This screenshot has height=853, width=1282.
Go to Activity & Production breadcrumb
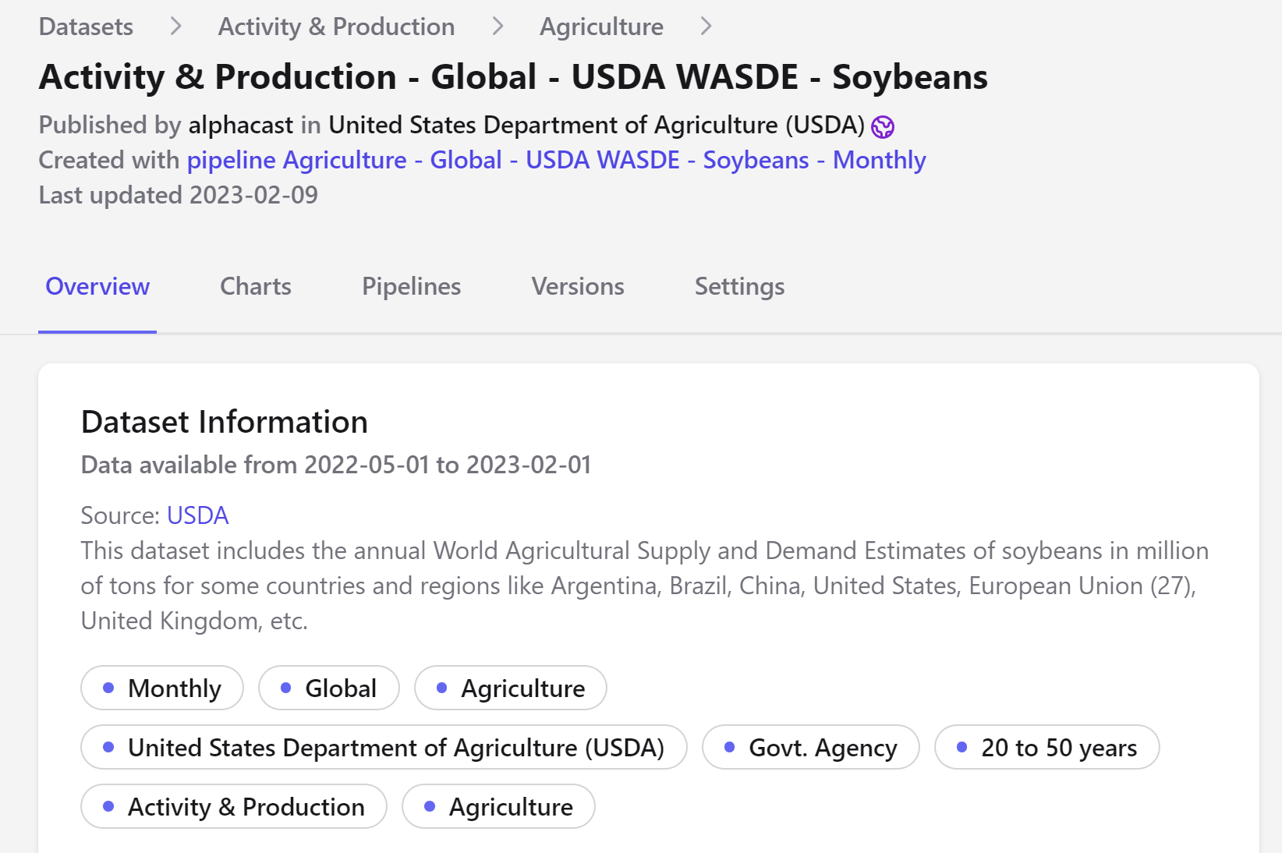(x=336, y=27)
